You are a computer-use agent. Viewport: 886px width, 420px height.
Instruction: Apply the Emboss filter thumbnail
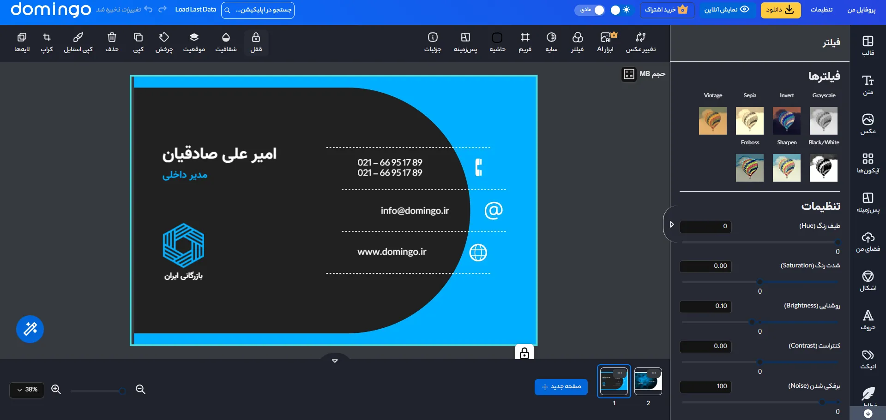pyautogui.click(x=749, y=168)
